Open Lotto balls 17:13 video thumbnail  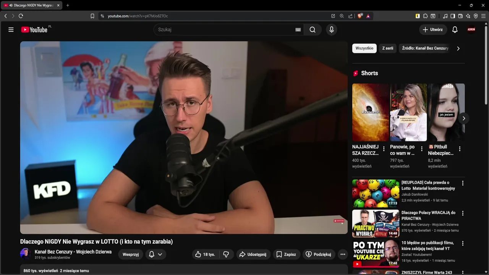(376, 193)
